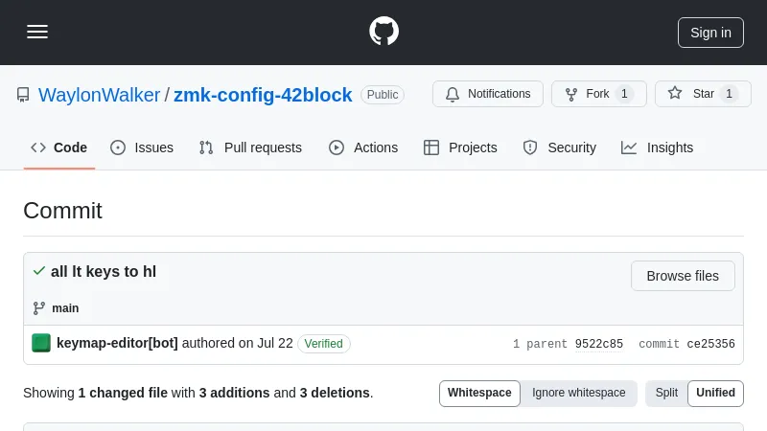Click the repository icon beside WaylonWalker
The image size is (767, 431).
pyautogui.click(x=23, y=95)
